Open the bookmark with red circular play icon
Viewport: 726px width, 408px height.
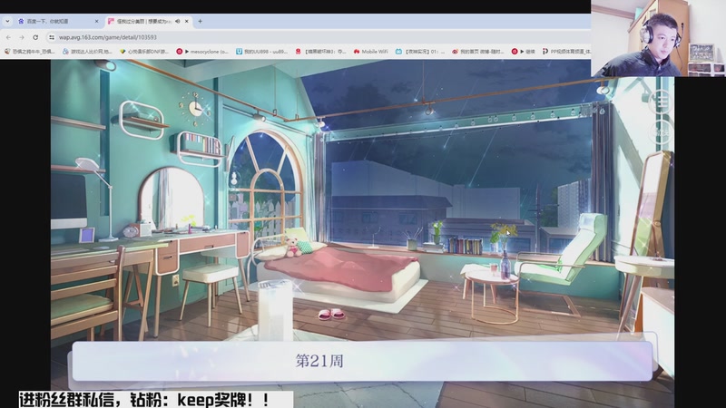[524, 52]
